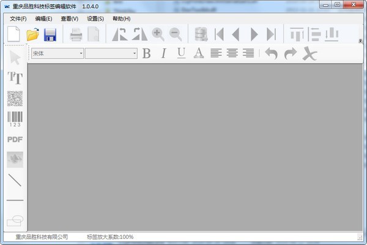Select the text tool in sidebar
This screenshot has width=367, height=245.
pyautogui.click(x=15, y=78)
